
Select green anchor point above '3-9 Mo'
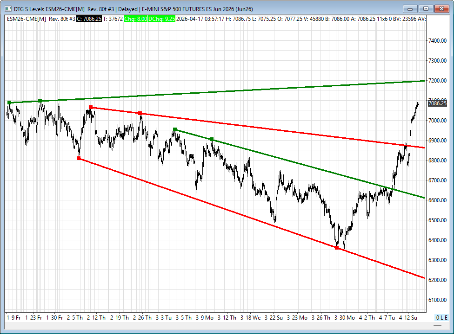[x=212, y=139]
